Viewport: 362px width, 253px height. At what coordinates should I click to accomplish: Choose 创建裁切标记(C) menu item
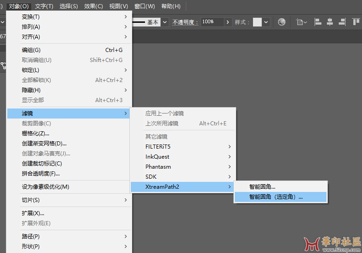click(68, 164)
